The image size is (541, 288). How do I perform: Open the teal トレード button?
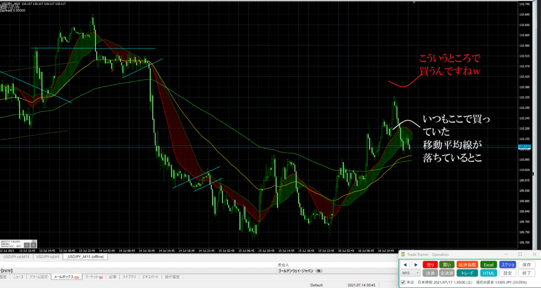pyautogui.click(x=467, y=273)
